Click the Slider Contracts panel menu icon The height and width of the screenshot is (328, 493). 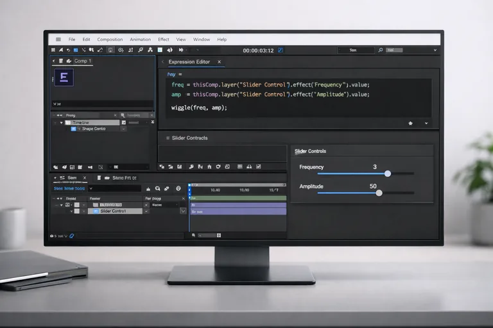coord(168,138)
